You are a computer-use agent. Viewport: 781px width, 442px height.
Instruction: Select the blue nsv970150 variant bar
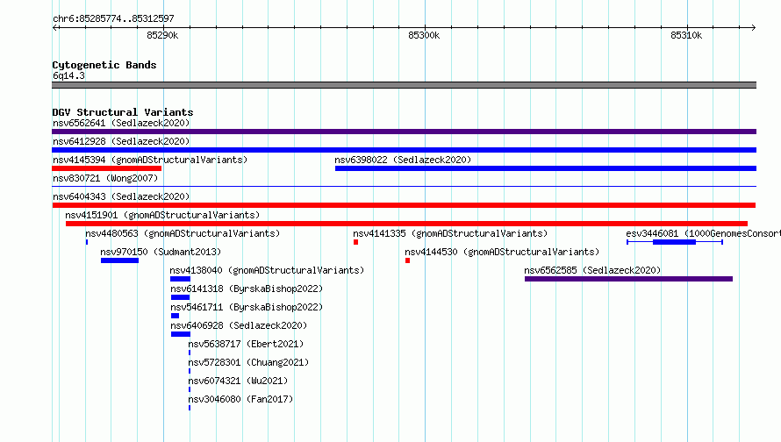(x=119, y=260)
